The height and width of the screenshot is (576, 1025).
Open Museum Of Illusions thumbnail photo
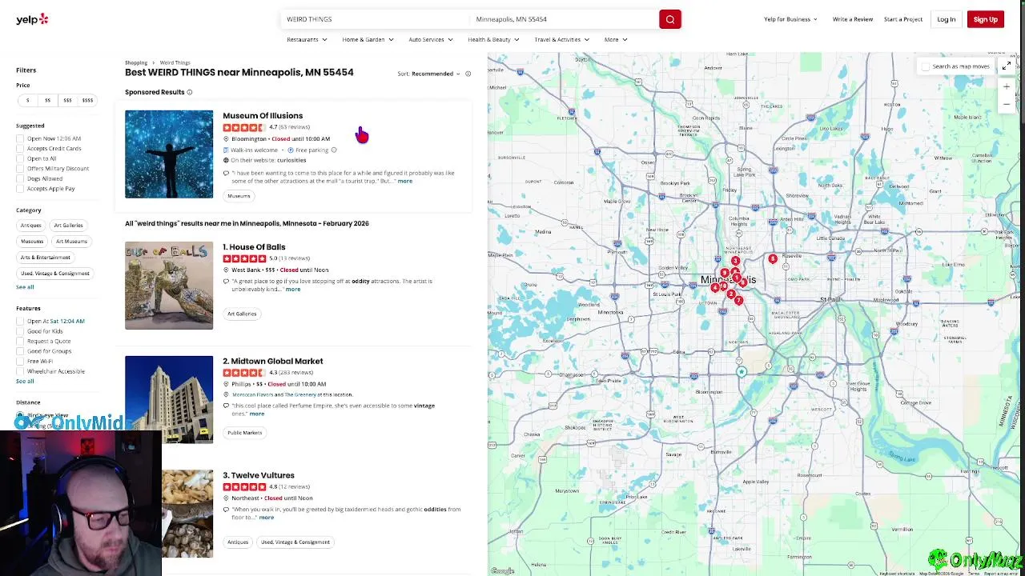click(x=169, y=154)
